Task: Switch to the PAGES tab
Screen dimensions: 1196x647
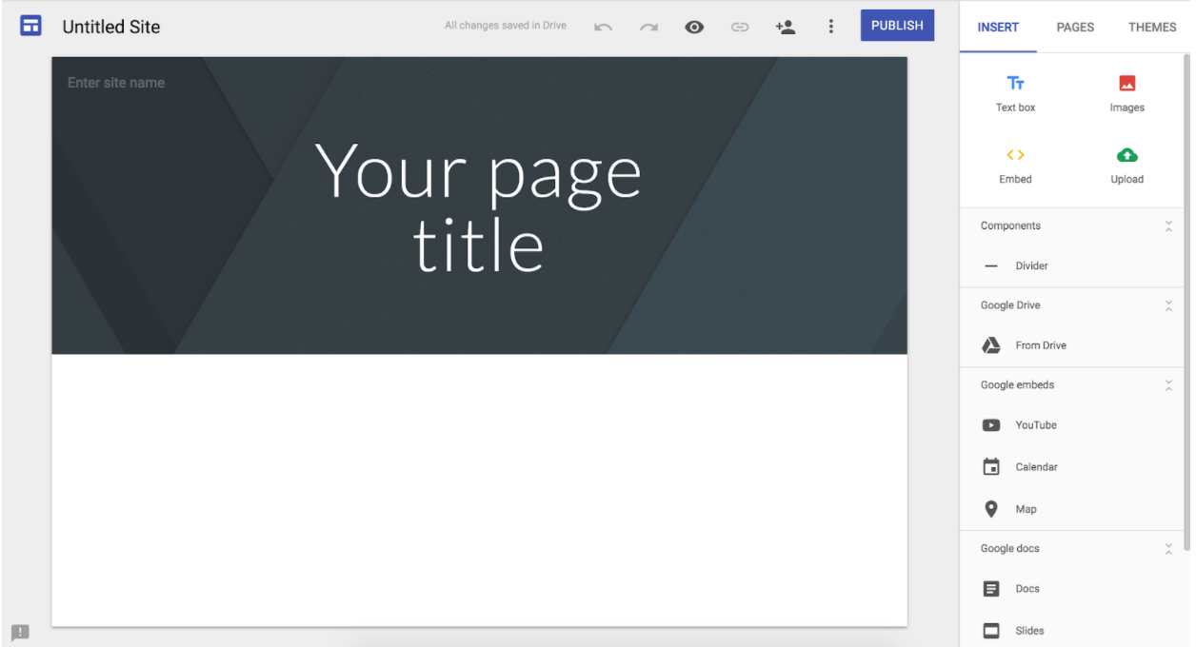Action: tap(1075, 27)
